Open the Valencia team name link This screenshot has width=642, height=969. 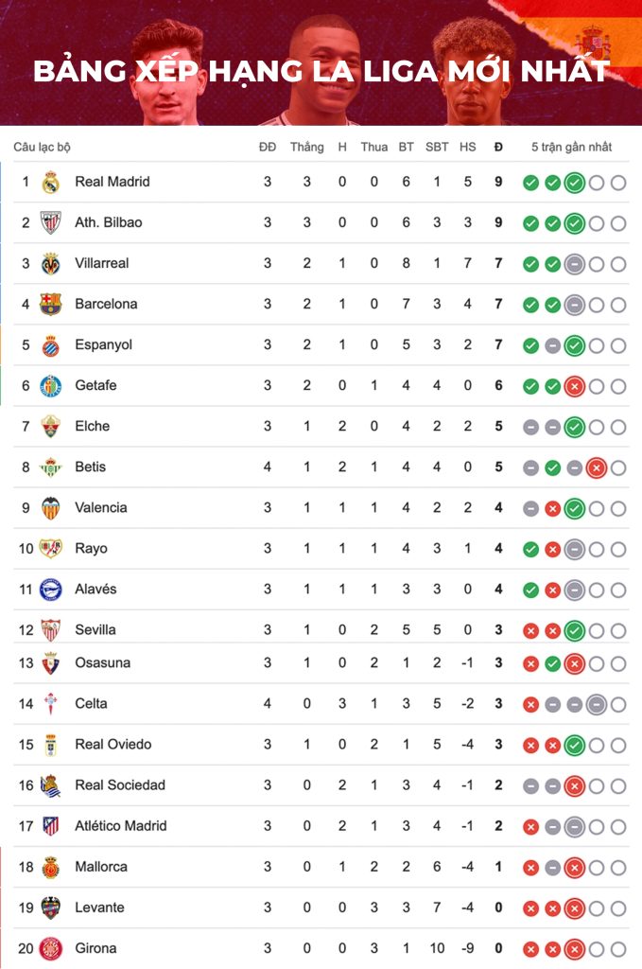pyautogui.click(x=100, y=507)
